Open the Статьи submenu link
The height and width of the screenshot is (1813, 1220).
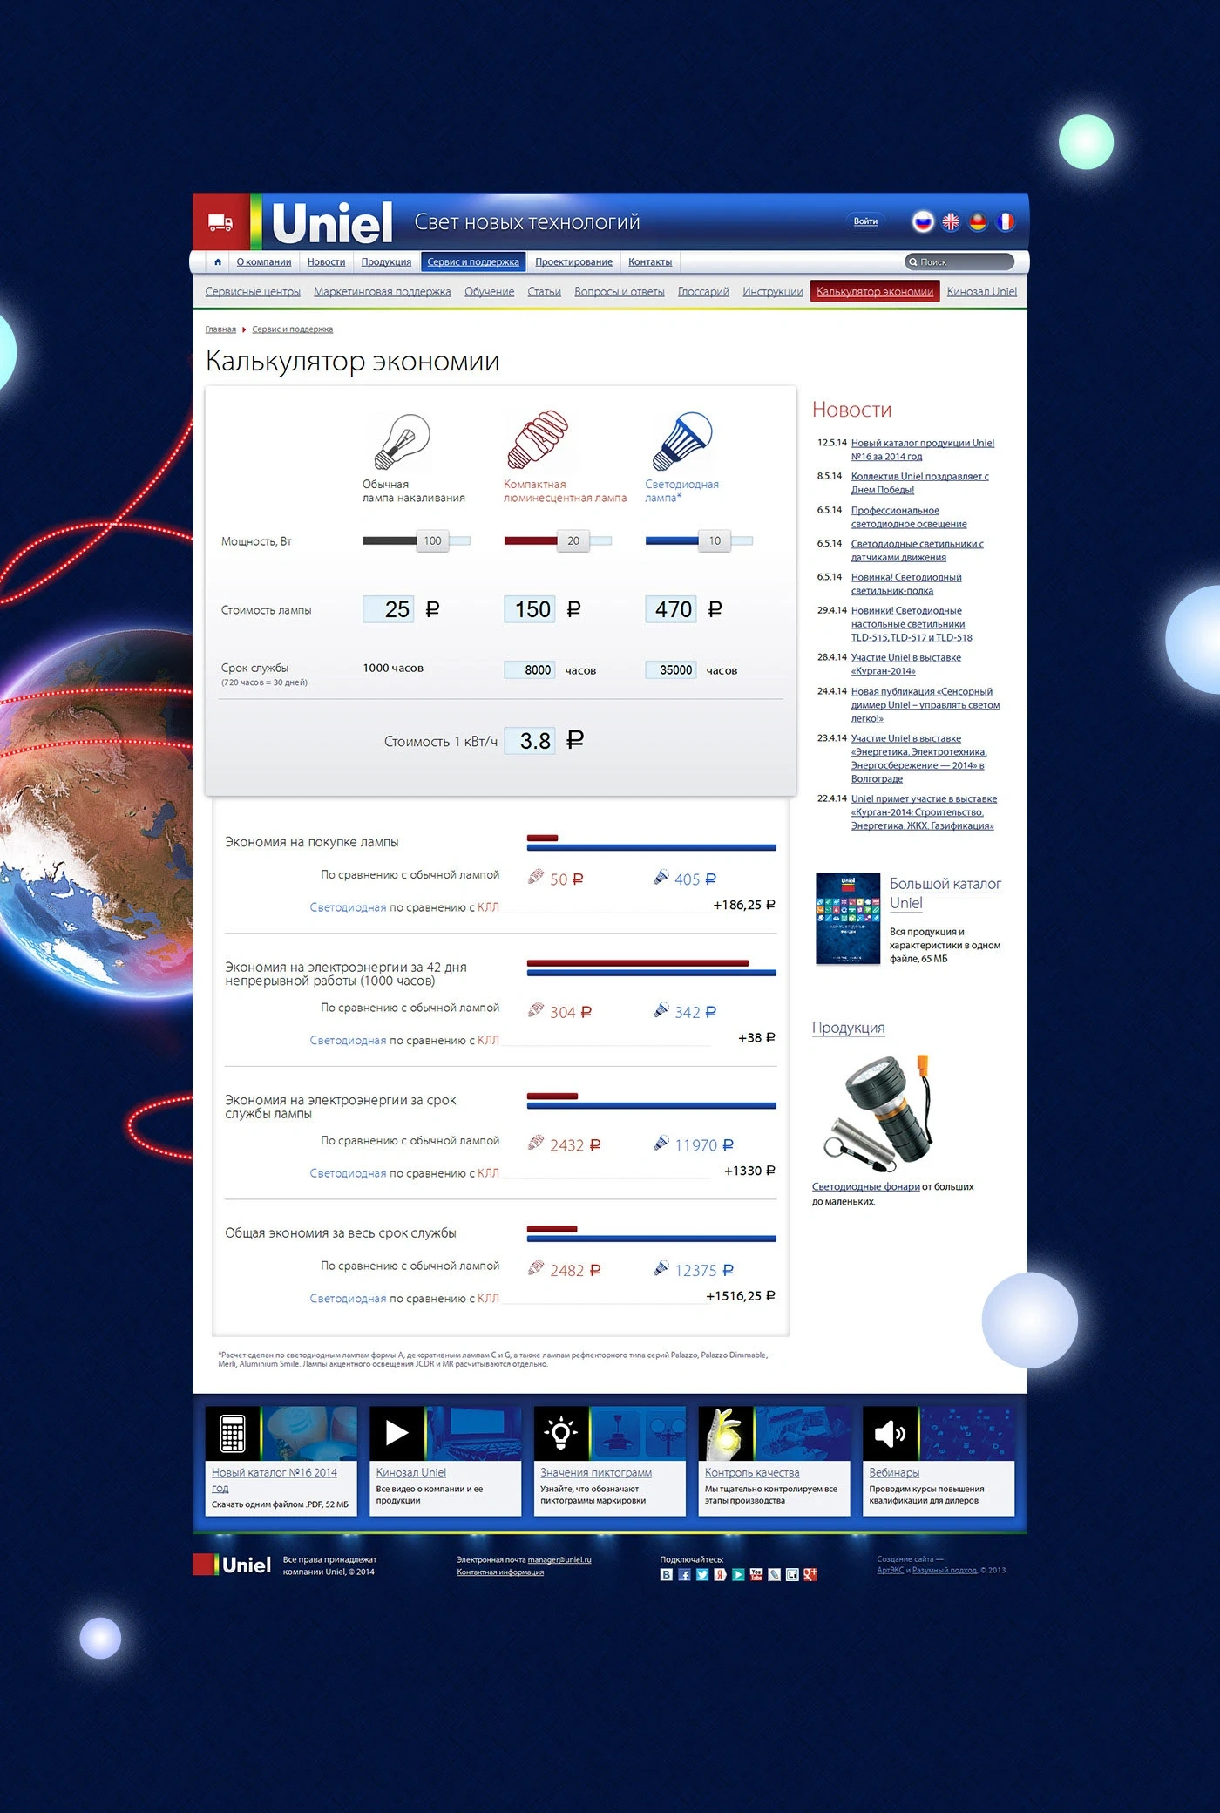tap(544, 292)
